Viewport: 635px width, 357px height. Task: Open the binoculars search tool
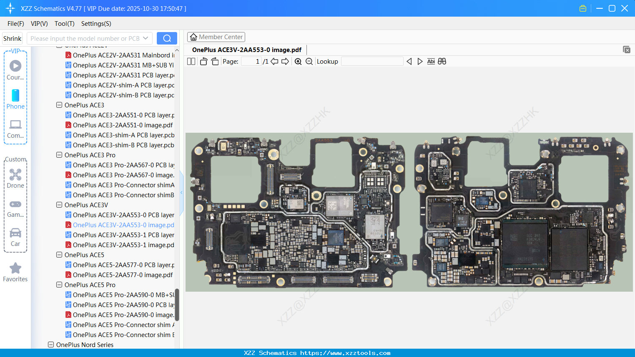tap(442, 61)
